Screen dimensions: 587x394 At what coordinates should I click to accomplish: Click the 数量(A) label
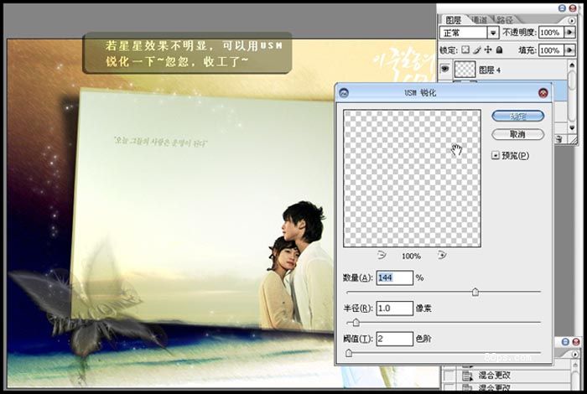[x=358, y=278]
